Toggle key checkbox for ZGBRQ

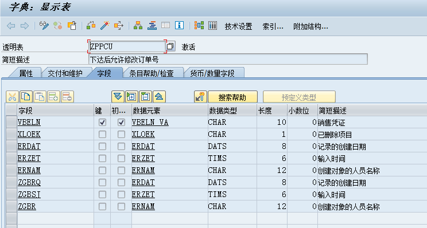[x=102, y=182]
